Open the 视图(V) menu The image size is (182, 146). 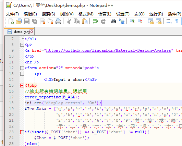tap(66, 14)
